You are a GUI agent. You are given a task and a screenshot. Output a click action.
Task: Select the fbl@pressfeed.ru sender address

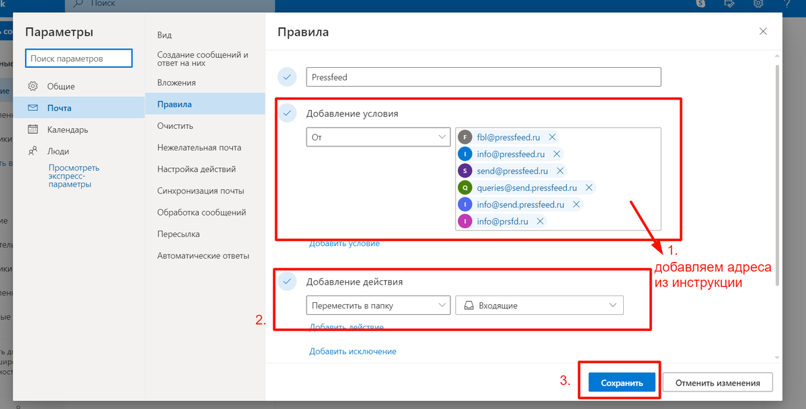coord(508,137)
